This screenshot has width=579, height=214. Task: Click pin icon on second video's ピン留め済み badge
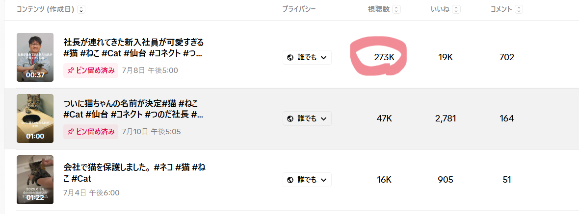click(x=70, y=131)
